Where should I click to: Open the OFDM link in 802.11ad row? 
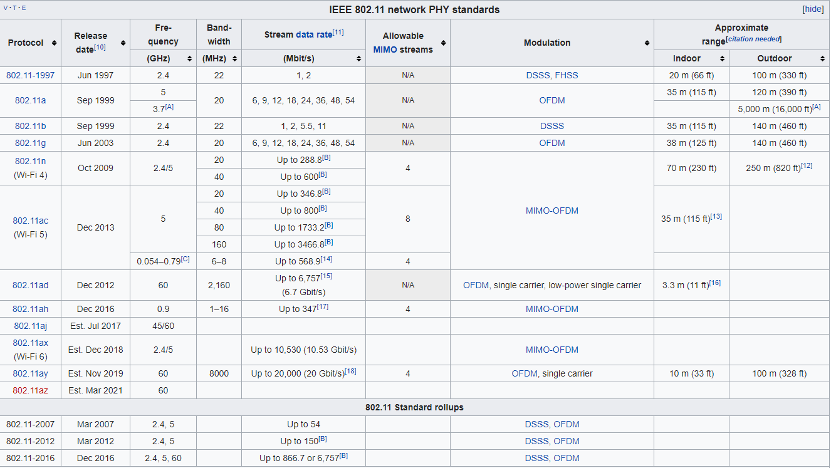pos(476,285)
